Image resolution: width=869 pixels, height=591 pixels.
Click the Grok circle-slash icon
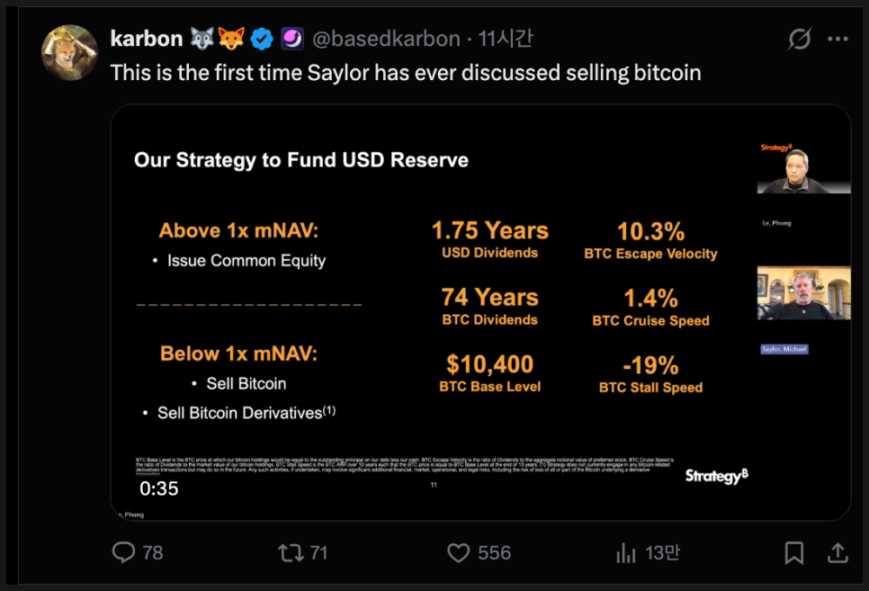(x=797, y=40)
